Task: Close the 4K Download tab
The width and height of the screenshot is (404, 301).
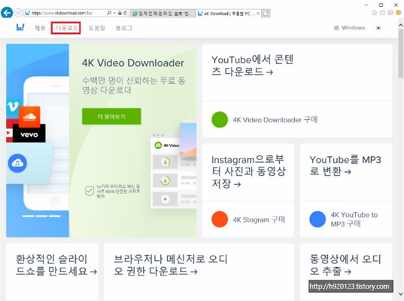Action: (x=258, y=13)
